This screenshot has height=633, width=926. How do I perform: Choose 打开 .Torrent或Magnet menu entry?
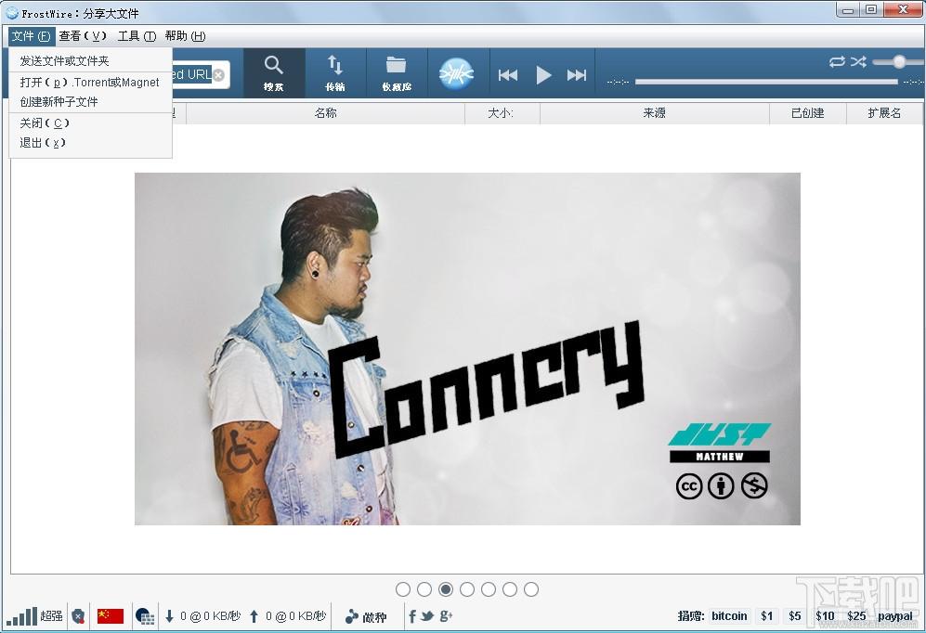coord(90,82)
